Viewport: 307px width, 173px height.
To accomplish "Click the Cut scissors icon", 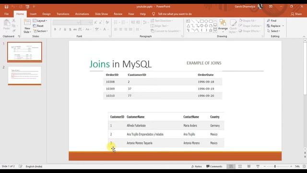I will pos(14,20).
